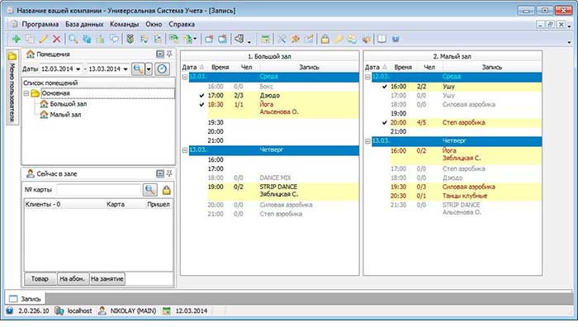Open the Окно menu
The image size is (578, 327).
coord(154,24)
